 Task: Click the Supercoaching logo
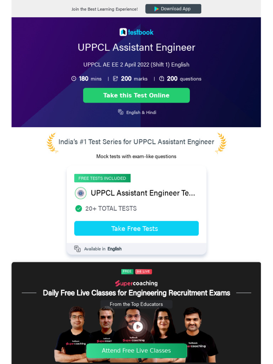tap(136, 283)
